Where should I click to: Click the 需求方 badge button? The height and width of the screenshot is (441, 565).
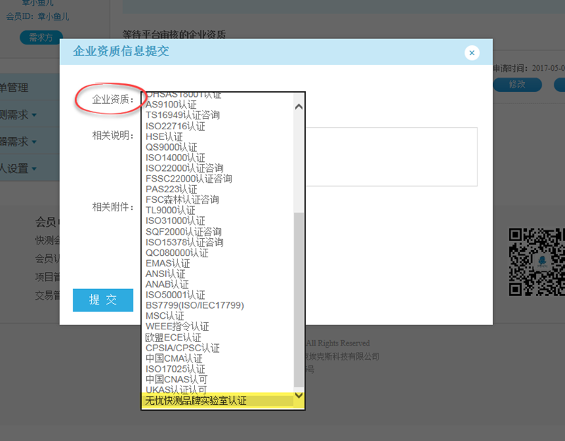click(41, 37)
